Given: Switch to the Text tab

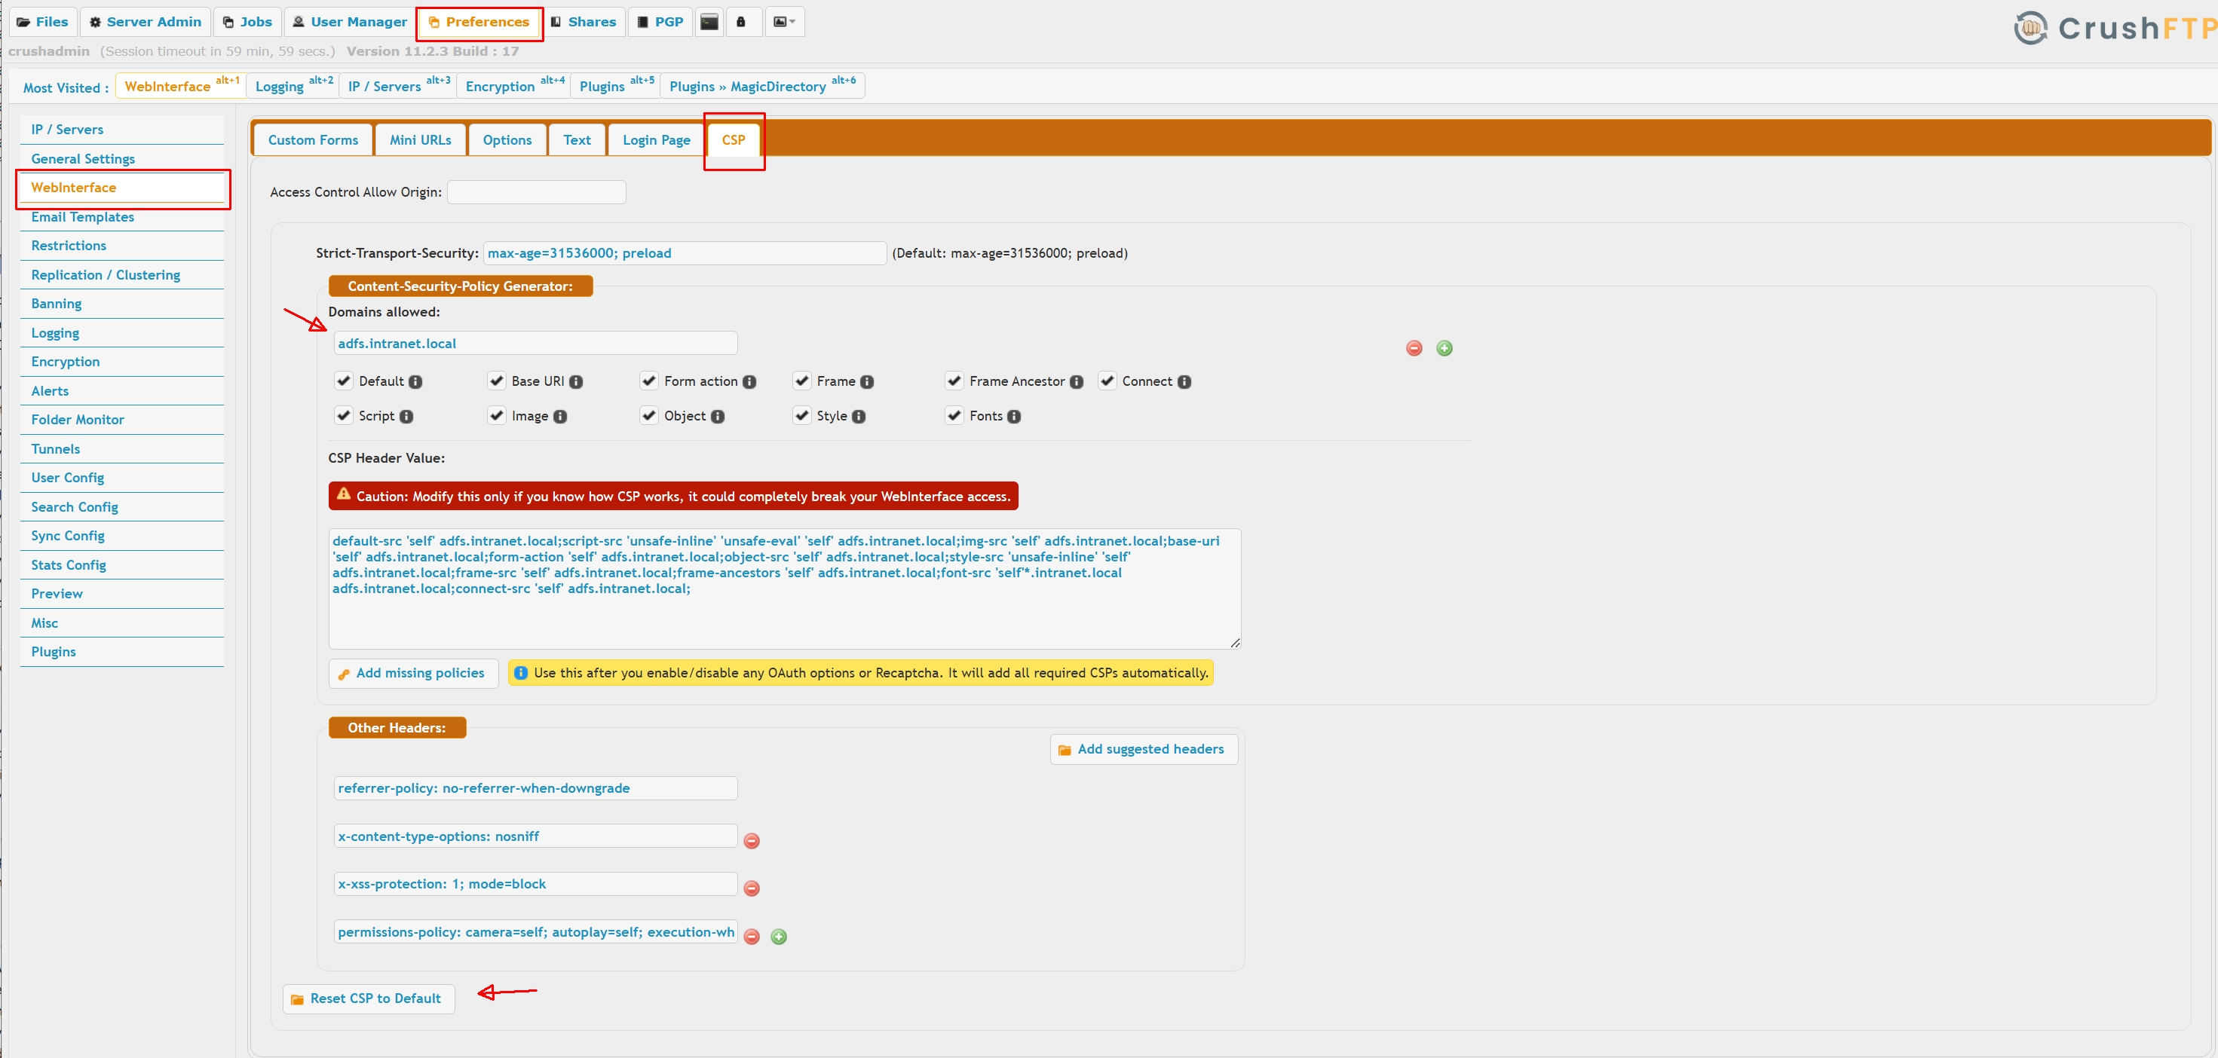Looking at the screenshot, I should 577,140.
